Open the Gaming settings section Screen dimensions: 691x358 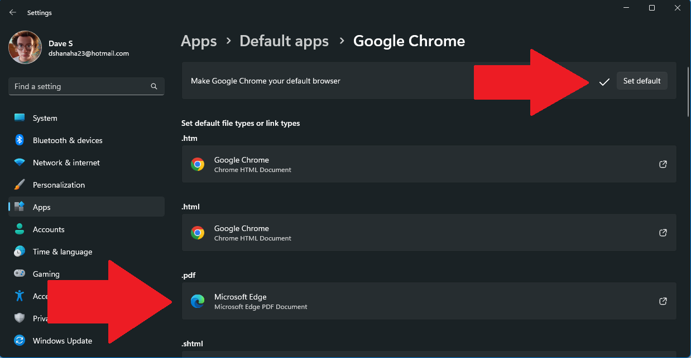(46, 274)
